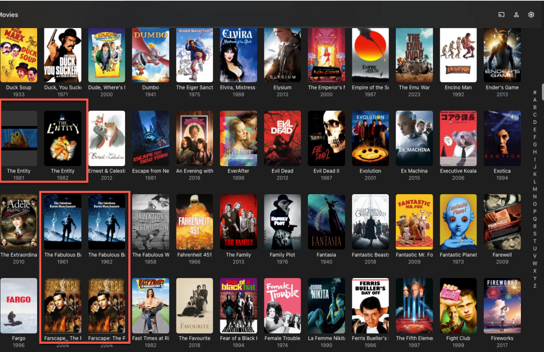Open the user profile icon
The width and height of the screenshot is (544, 352).
pyautogui.click(x=516, y=15)
